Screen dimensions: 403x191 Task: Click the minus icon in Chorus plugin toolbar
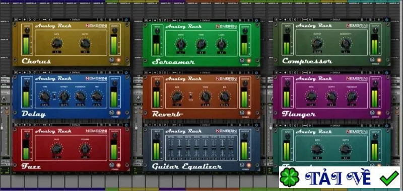[20, 20]
